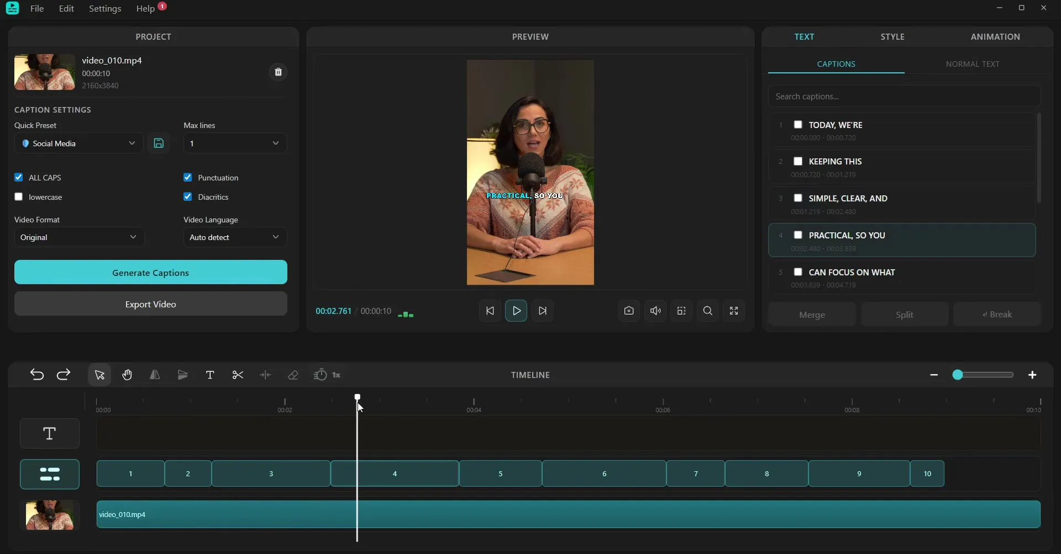Click the caption track header icon
This screenshot has width=1061, height=554.
[50, 475]
